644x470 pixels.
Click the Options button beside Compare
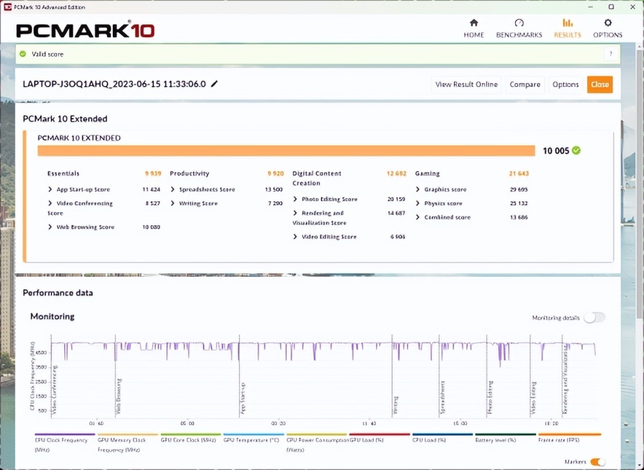[565, 84]
